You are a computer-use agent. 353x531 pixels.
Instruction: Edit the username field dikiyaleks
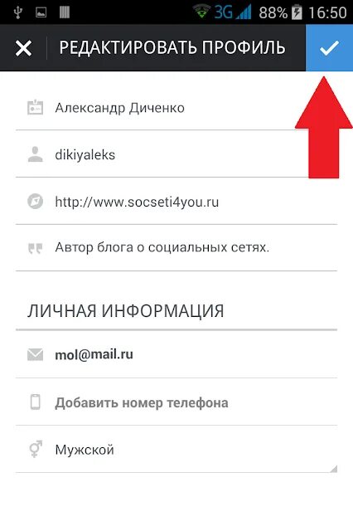(176, 155)
